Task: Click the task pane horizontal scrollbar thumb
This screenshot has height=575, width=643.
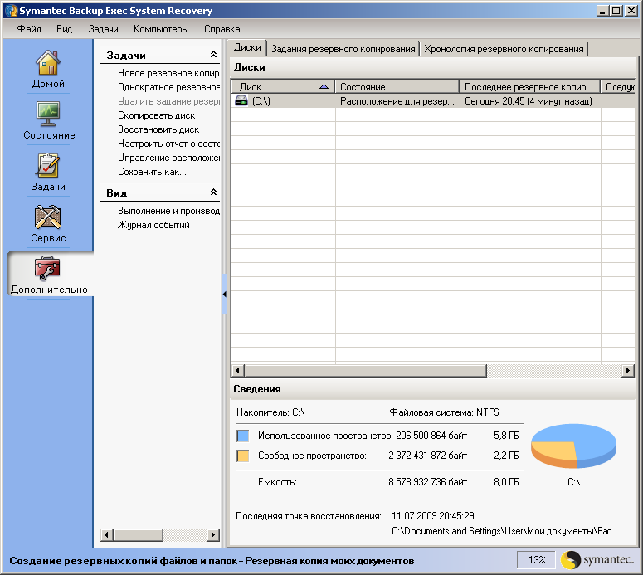Action: (139, 535)
